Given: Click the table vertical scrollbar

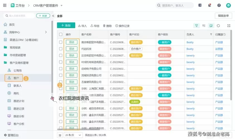Looking at the screenshot, I should click(231, 65).
